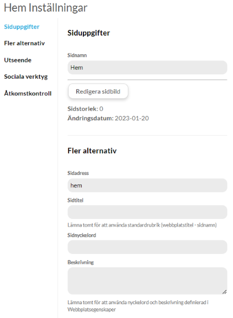Click the Fler alternativ section heading

point(92,151)
